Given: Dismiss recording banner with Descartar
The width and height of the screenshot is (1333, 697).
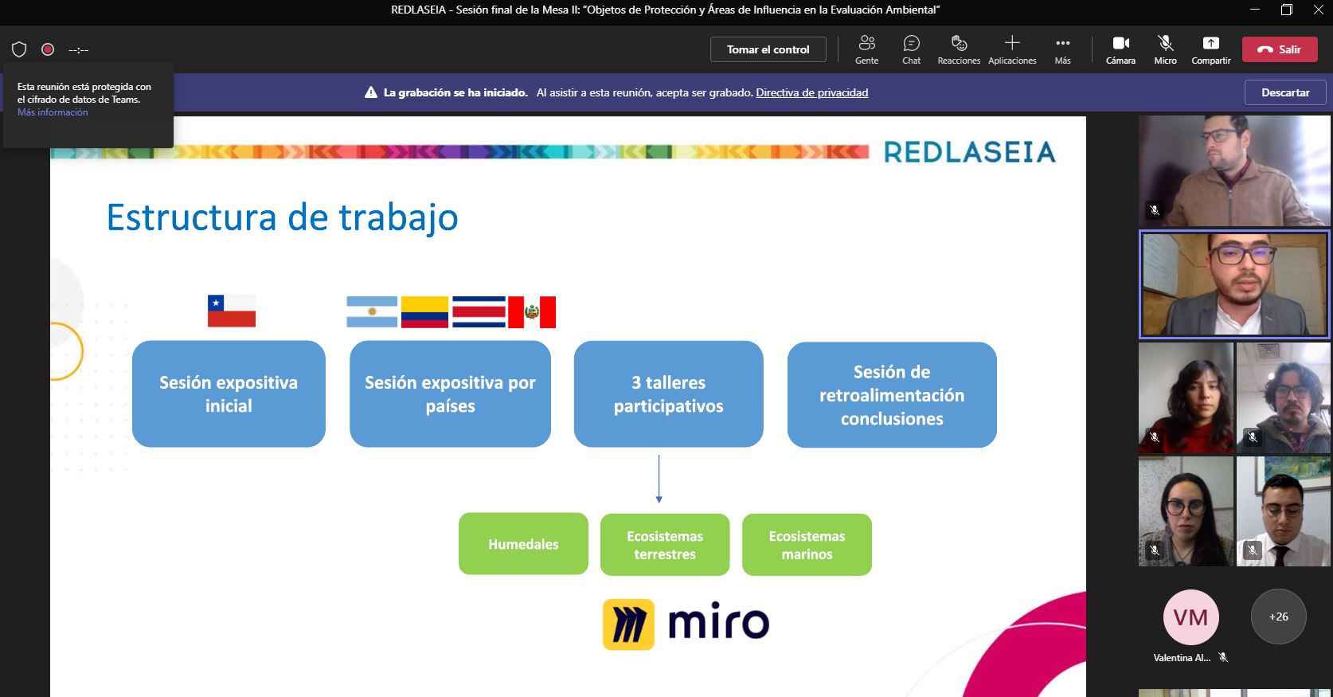Looking at the screenshot, I should coord(1285,92).
